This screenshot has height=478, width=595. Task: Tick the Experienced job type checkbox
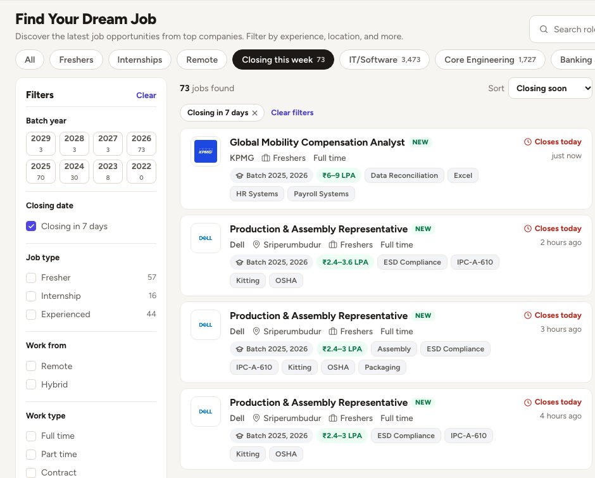point(31,315)
